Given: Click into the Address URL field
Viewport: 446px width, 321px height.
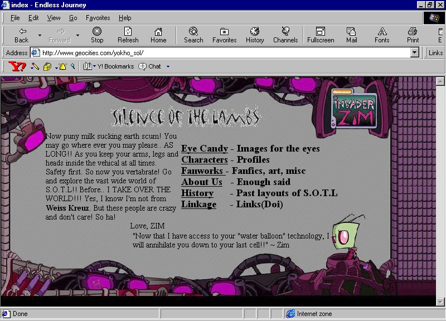Looking at the screenshot, I should coord(226,52).
